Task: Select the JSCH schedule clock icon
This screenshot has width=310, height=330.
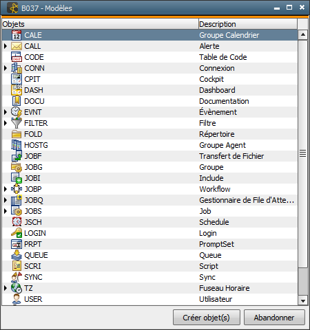Action: (17, 222)
